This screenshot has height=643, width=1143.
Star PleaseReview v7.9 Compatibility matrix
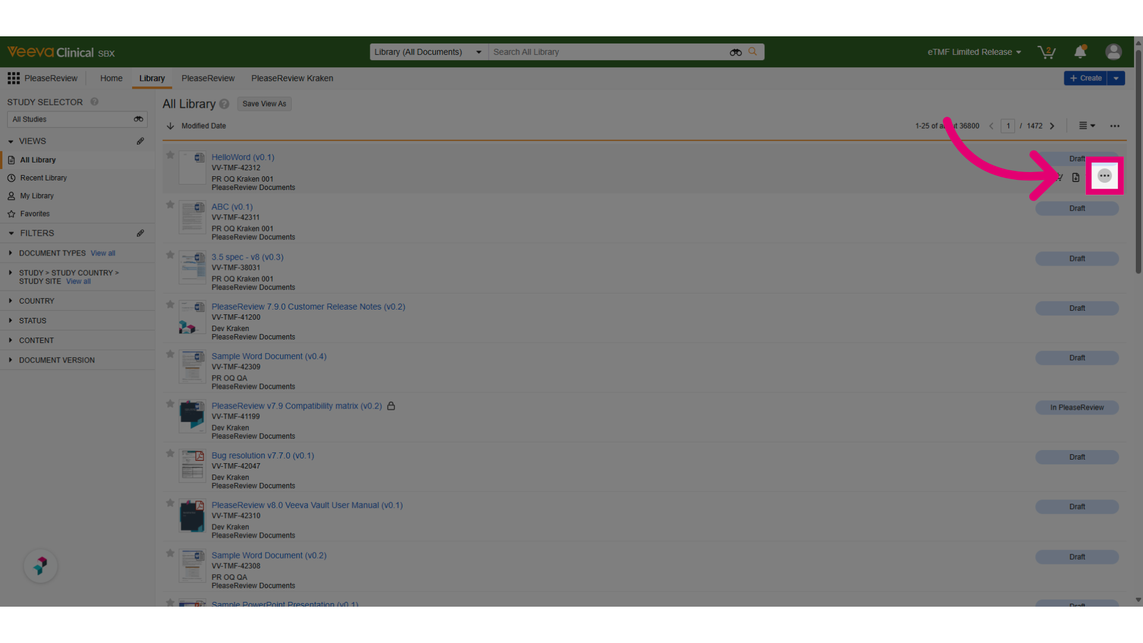click(x=170, y=404)
